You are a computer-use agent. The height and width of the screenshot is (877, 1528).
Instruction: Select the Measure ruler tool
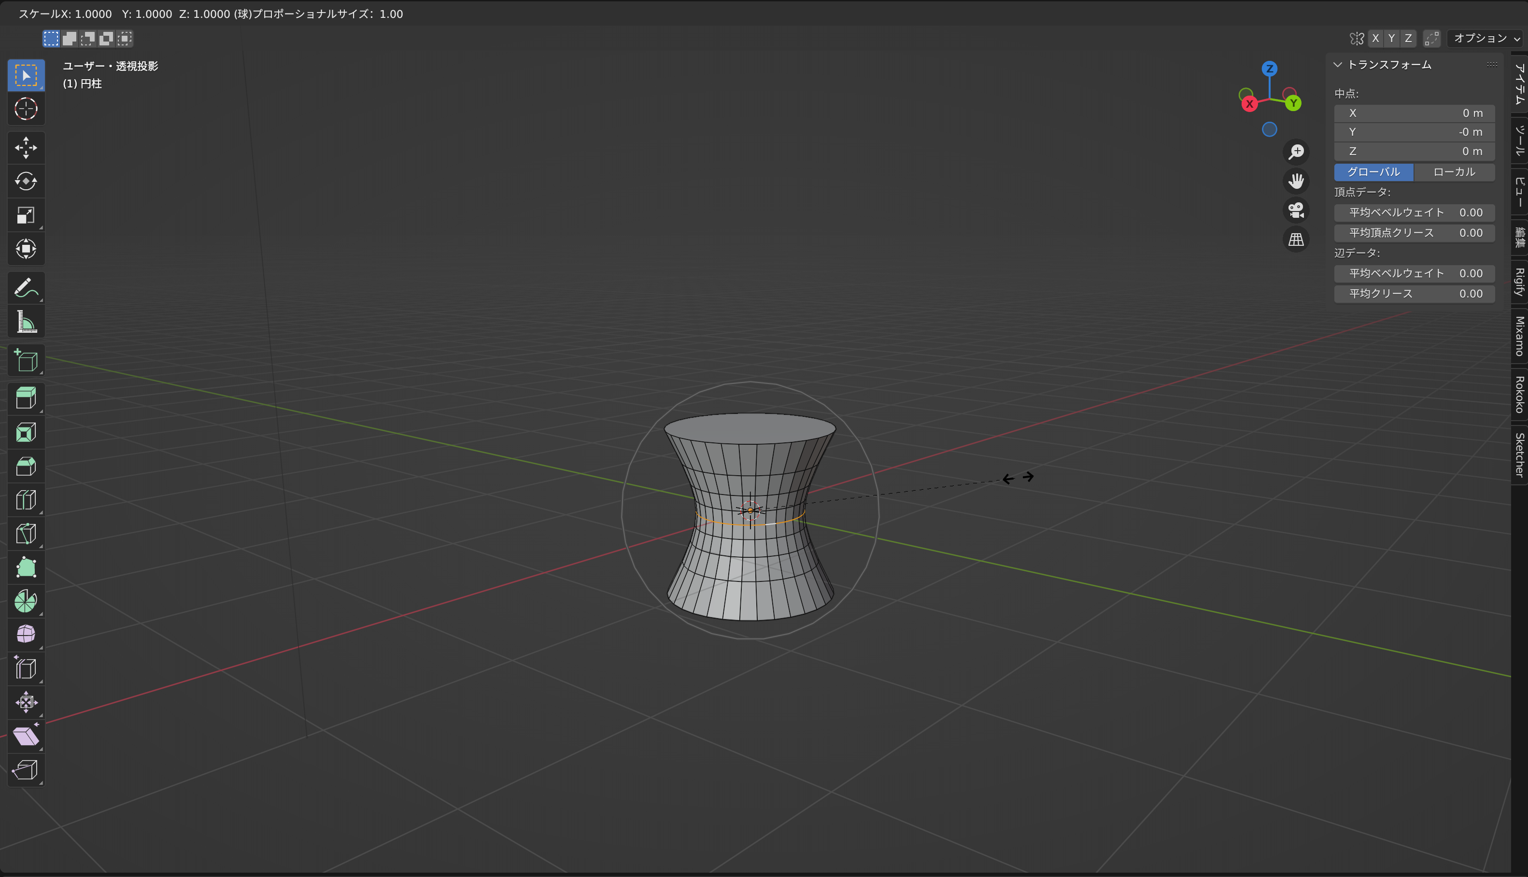(x=26, y=322)
